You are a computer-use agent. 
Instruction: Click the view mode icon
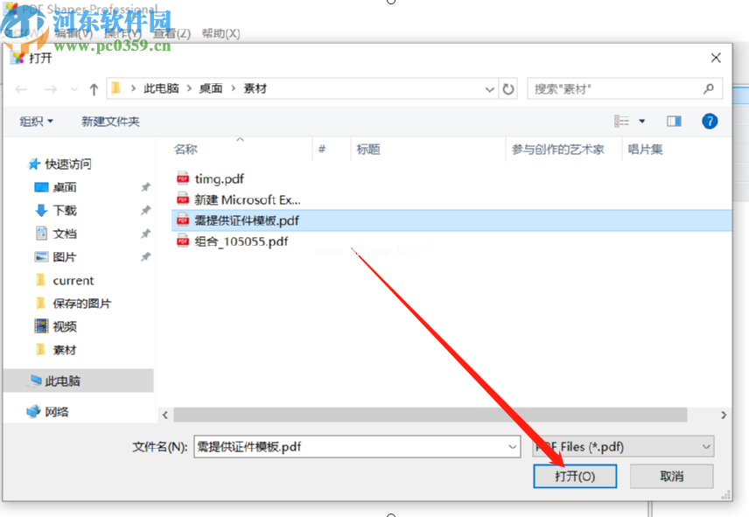pos(622,121)
